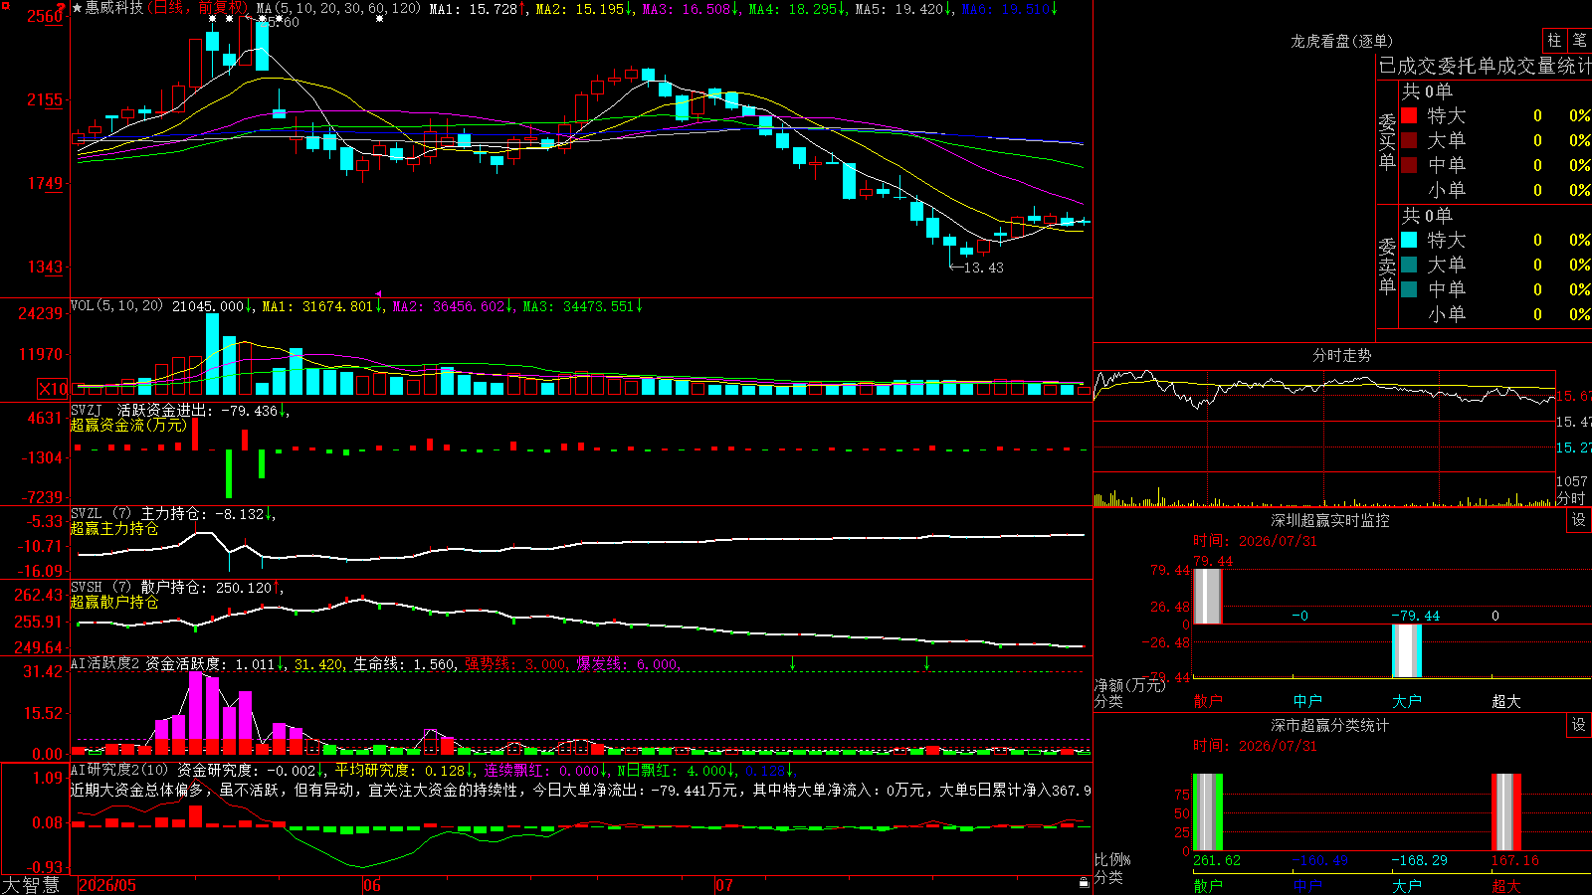1592x895 pixels.
Task: Click the 已成交委托单成交量统计 header
Action: click(1486, 66)
